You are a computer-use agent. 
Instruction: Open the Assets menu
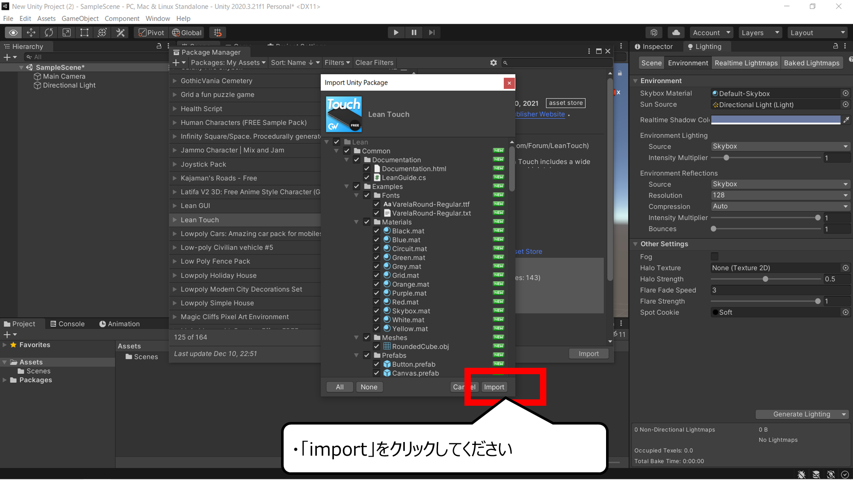pos(46,18)
